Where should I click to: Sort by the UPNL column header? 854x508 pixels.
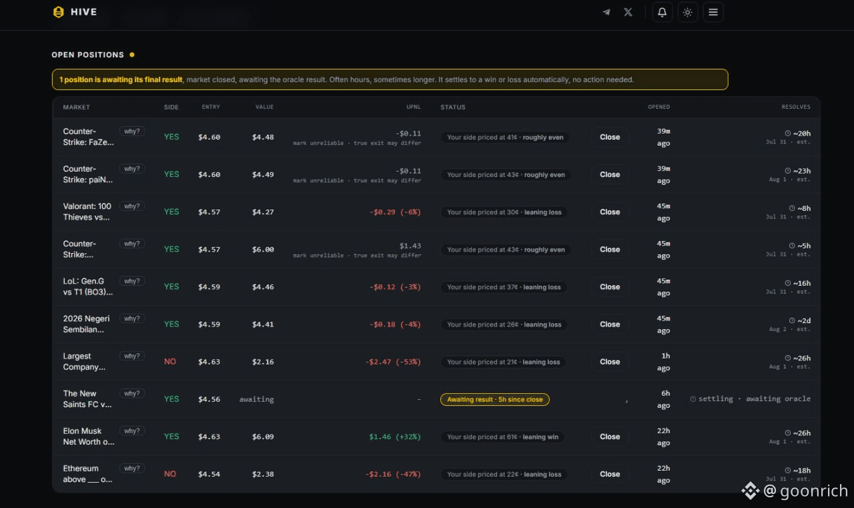(414, 107)
